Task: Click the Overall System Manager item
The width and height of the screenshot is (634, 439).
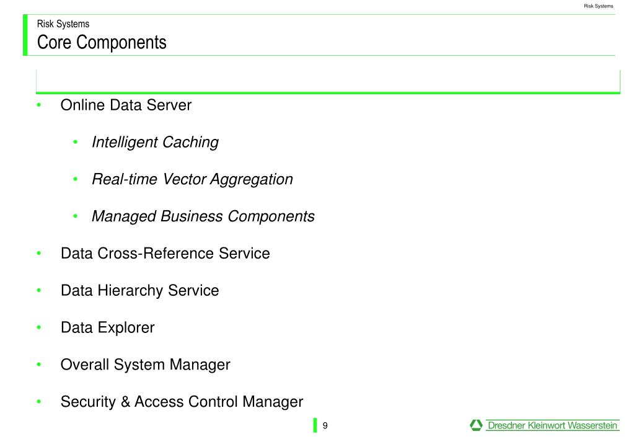Action: [x=146, y=365]
